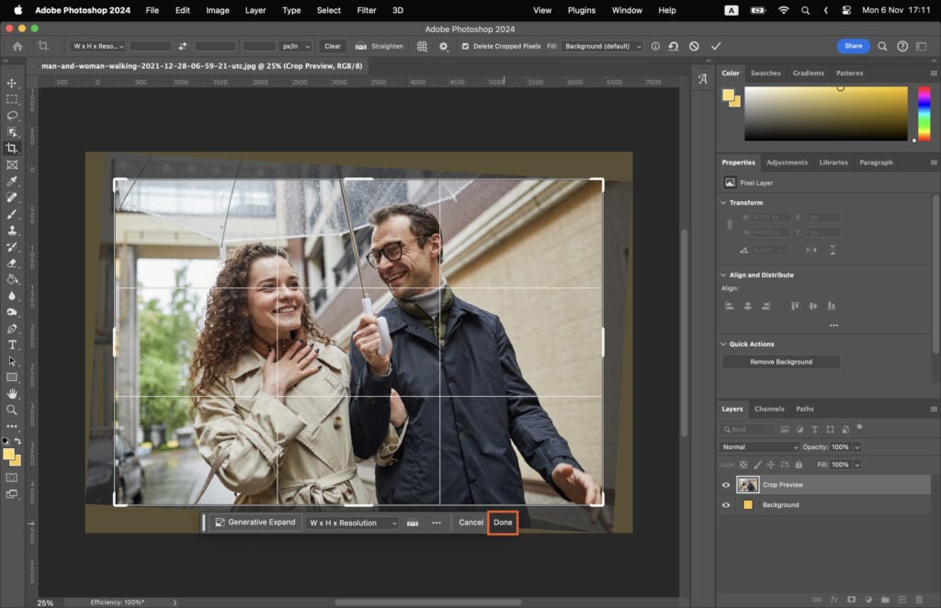Select the Eyedropper tool
This screenshot has width=941, height=608.
click(x=12, y=182)
